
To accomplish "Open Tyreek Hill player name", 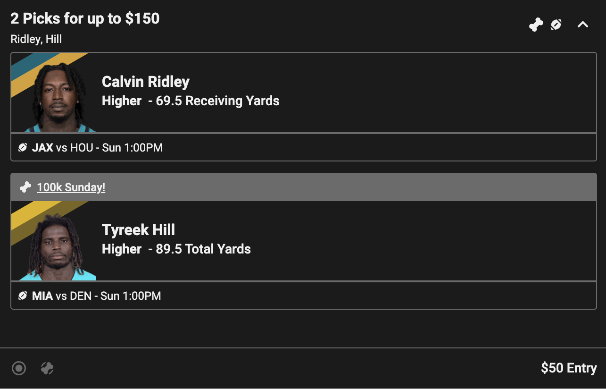I will tap(138, 230).
